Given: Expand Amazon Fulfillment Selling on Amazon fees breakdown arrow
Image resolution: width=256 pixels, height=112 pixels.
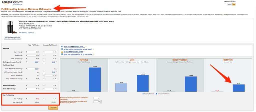Looking at the screenshot, I should [56, 62].
